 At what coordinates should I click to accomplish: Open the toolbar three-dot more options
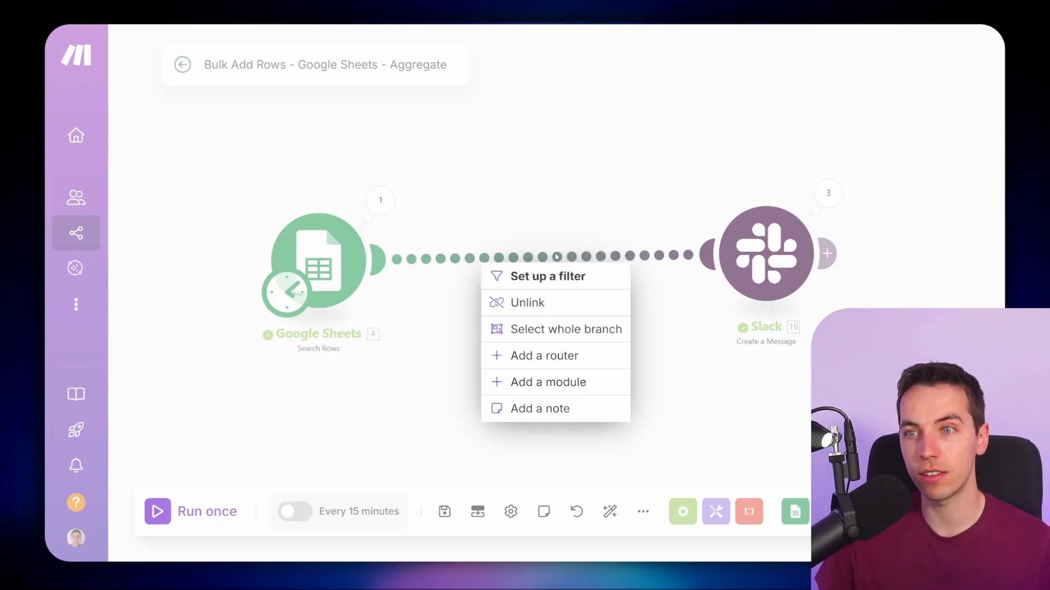[x=643, y=511]
